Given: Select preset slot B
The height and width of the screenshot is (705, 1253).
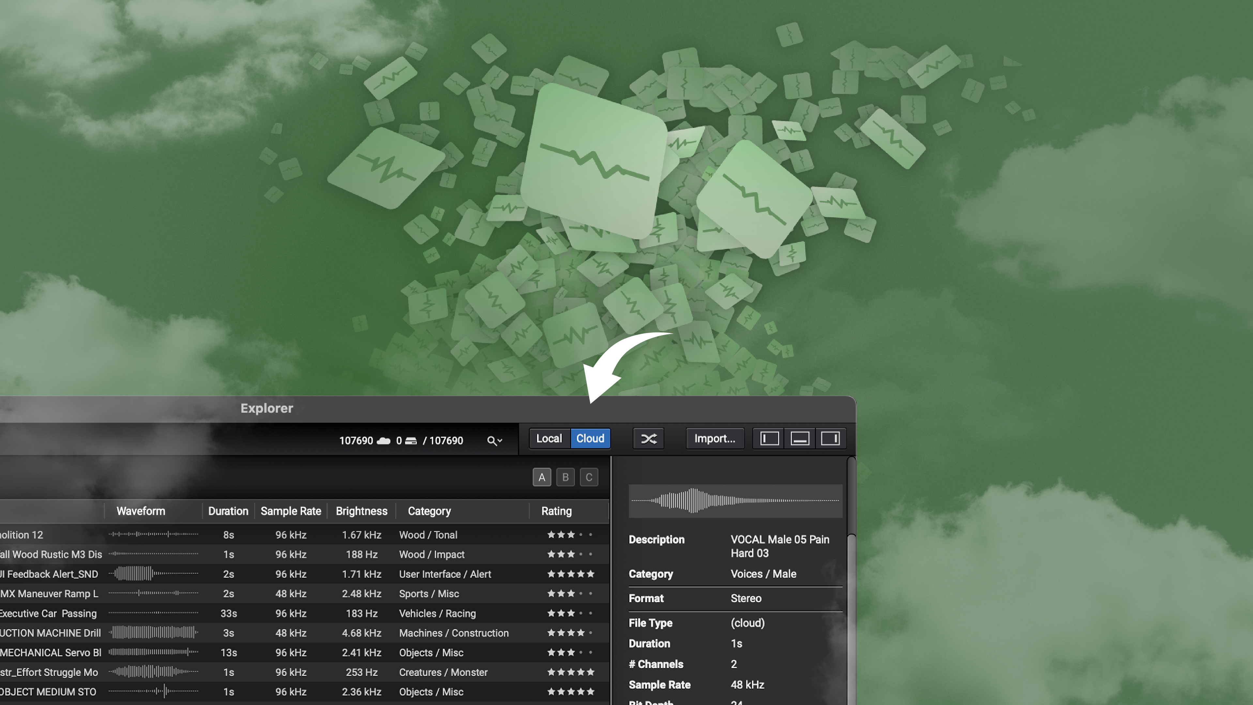Looking at the screenshot, I should coord(565,477).
